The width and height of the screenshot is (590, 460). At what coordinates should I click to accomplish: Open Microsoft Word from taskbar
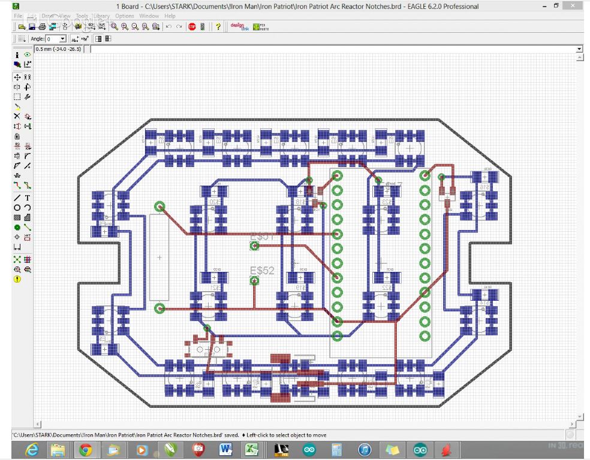[x=226, y=450]
